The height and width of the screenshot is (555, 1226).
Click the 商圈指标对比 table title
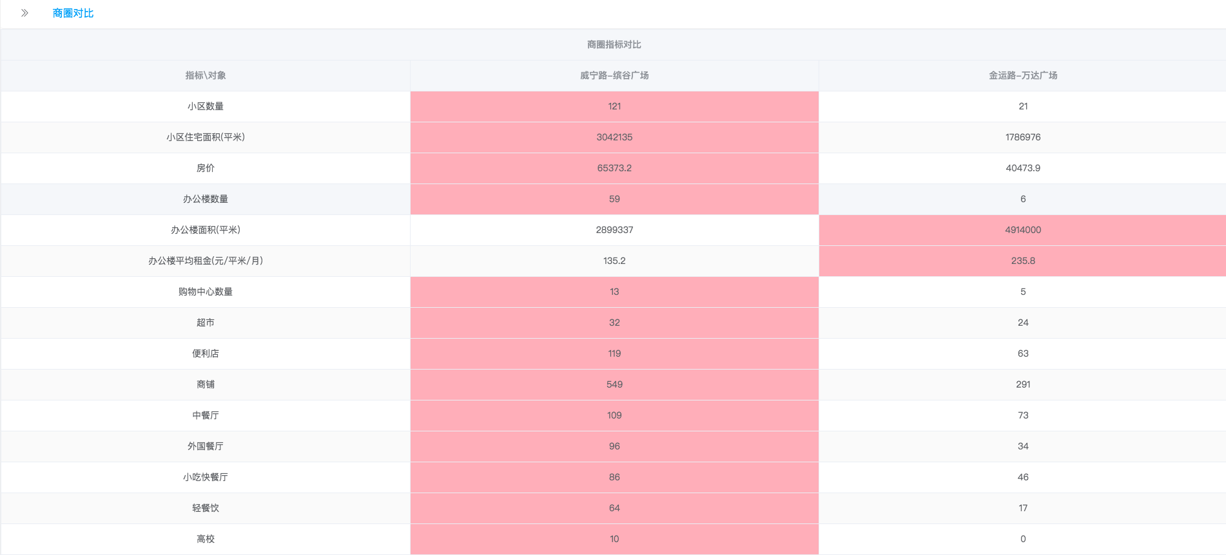[x=614, y=44]
